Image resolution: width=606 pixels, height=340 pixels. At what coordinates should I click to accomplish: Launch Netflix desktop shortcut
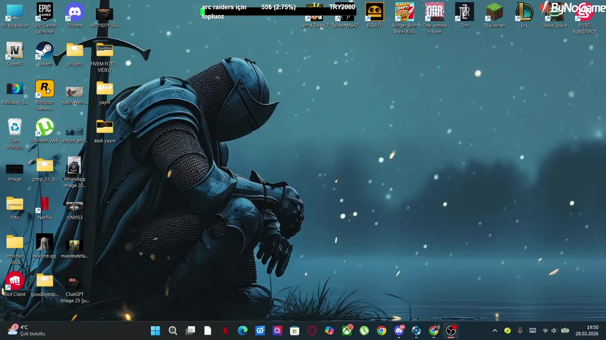[45, 208]
